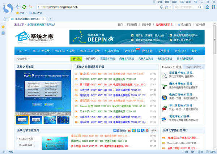217x154 pixels.
Task: Open the 收藏 favorites star dropdown in bookmarks bar
Action: pos(21,13)
